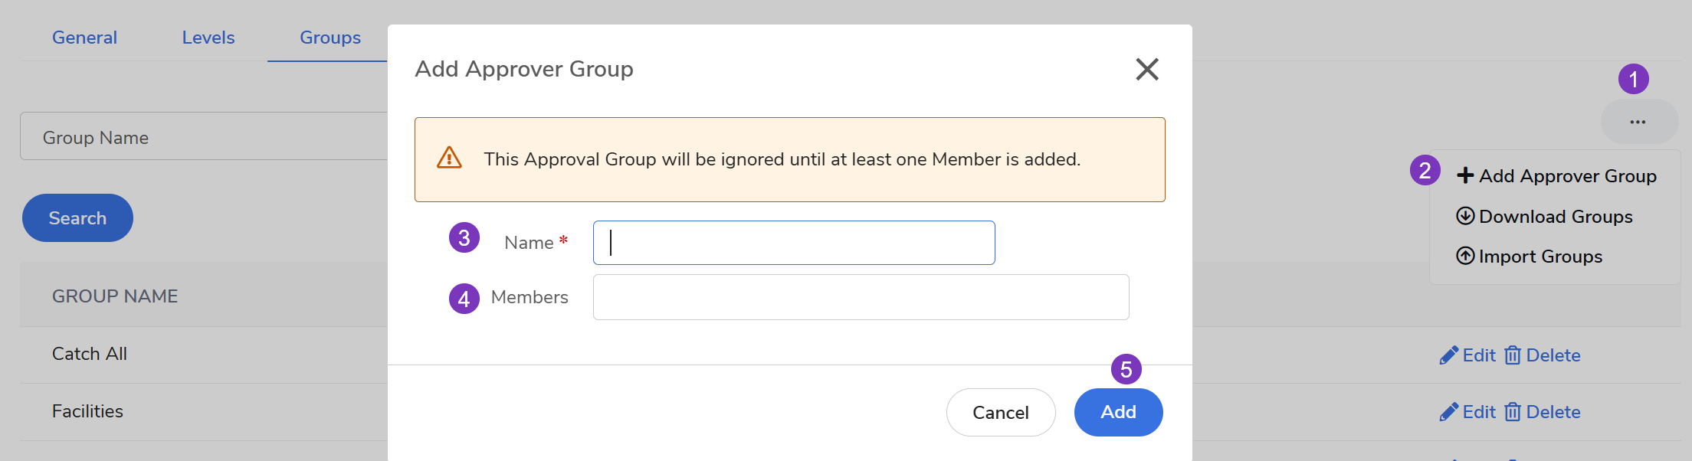The image size is (1692, 461).
Task: Click the pencil icon for Catch All
Action: pos(1448,355)
